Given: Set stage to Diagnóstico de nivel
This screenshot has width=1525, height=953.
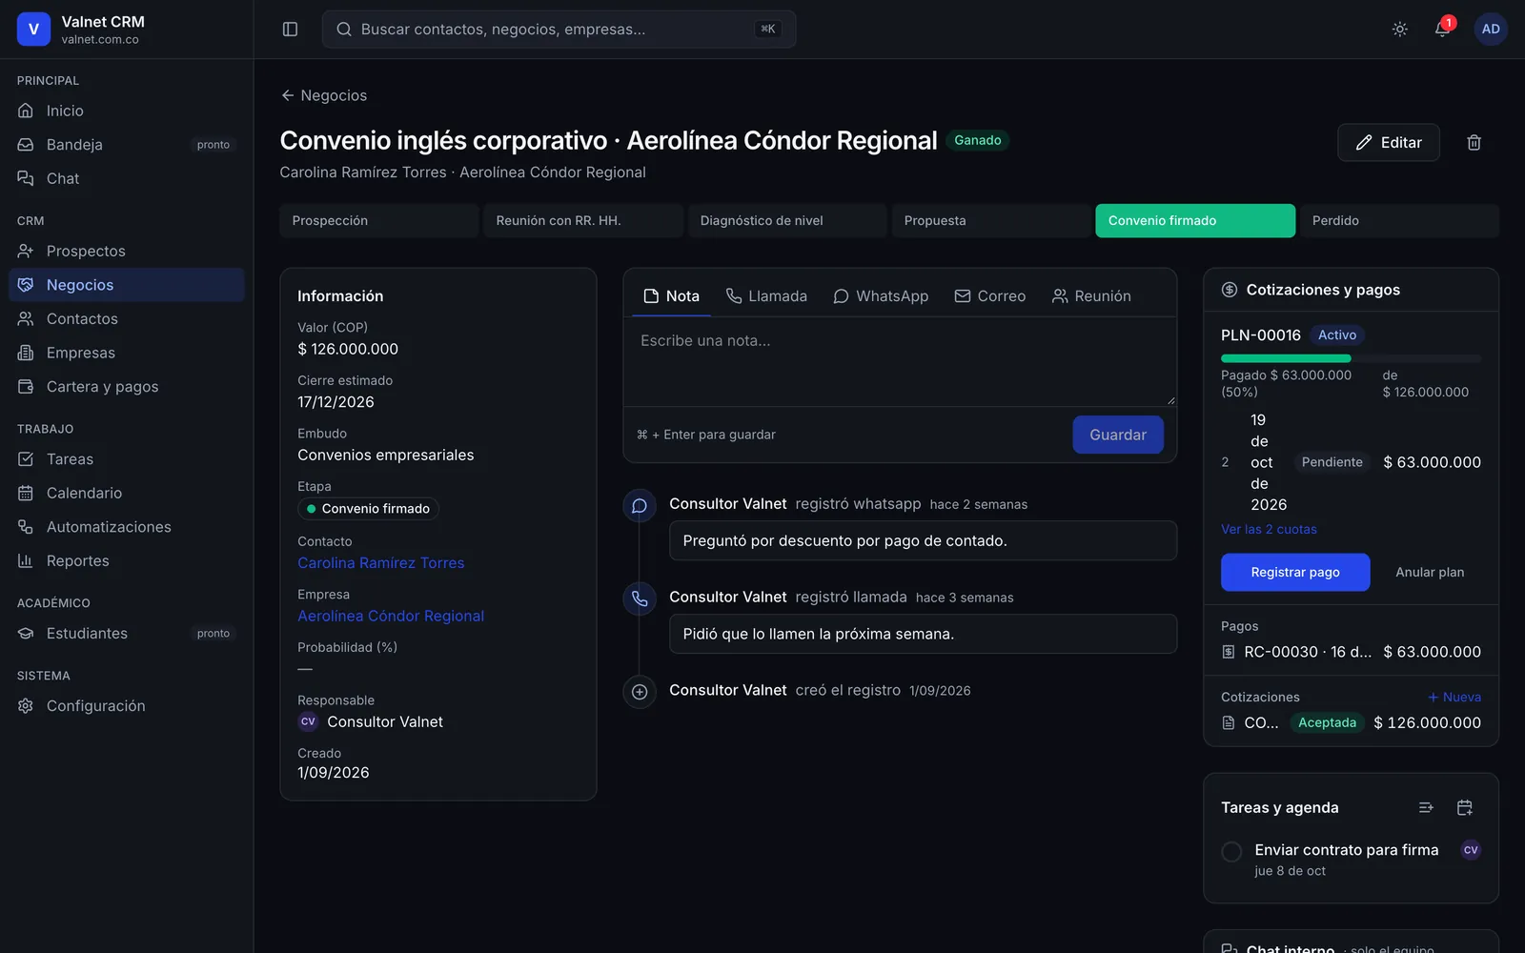Looking at the screenshot, I should tap(787, 220).
